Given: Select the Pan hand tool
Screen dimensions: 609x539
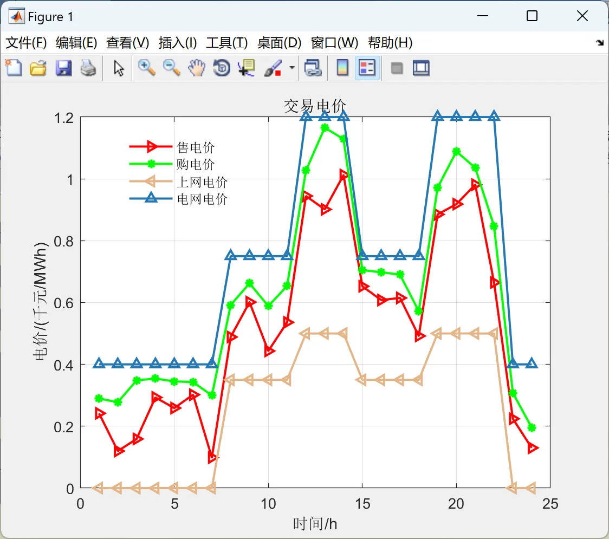Looking at the screenshot, I should [197, 68].
